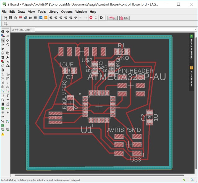
Task: Select the Polygon tool
Action: click(8, 104)
